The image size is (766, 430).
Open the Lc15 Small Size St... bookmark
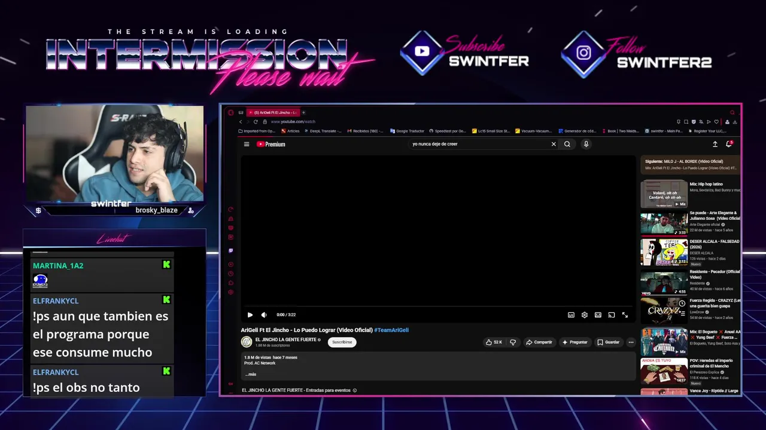(491, 131)
